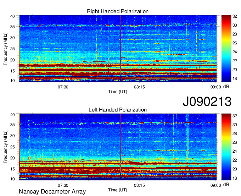Click the 26 dB label on the bottom colorbar

tap(235, 142)
